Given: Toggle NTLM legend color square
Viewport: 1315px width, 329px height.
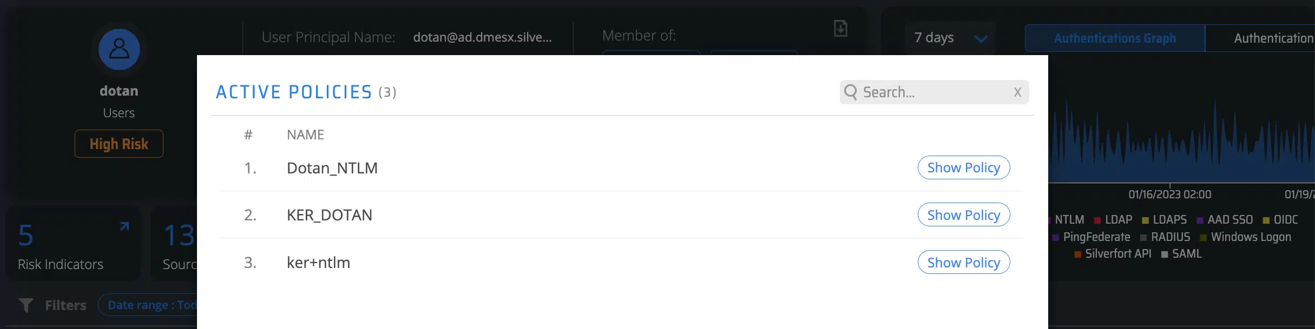Looking at the screenshot, I should tap(1051, 220).
